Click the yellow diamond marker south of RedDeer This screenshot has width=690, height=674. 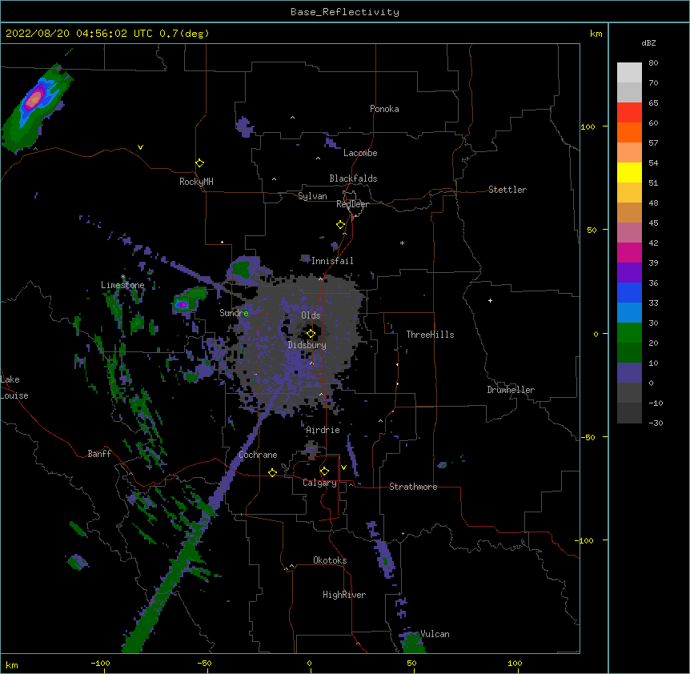tap(340, 225)
